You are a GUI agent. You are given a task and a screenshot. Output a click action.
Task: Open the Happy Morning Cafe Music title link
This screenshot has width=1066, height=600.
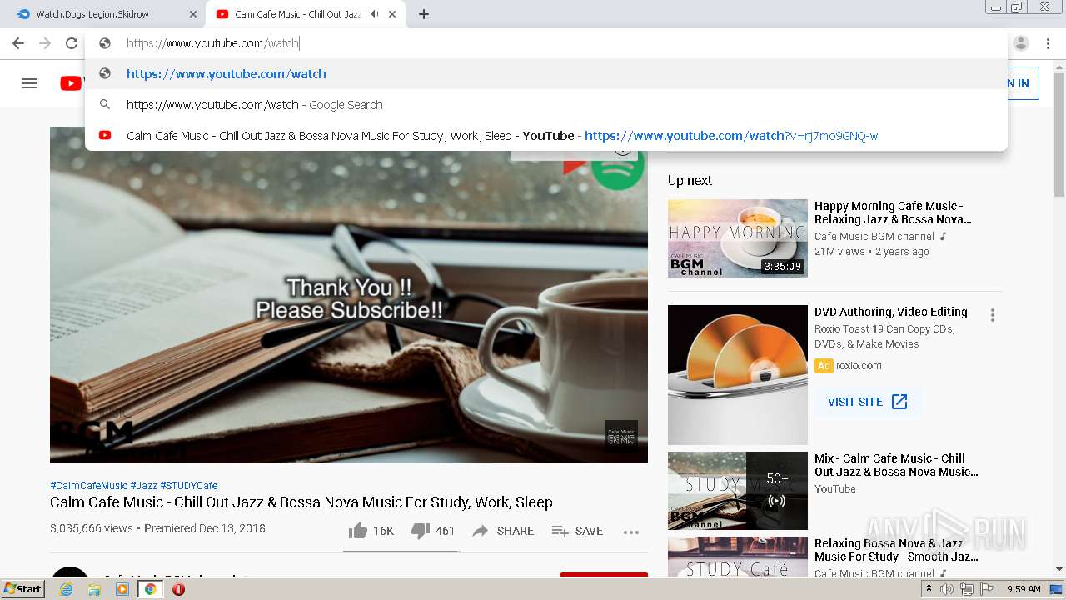[x=893, y=212]
